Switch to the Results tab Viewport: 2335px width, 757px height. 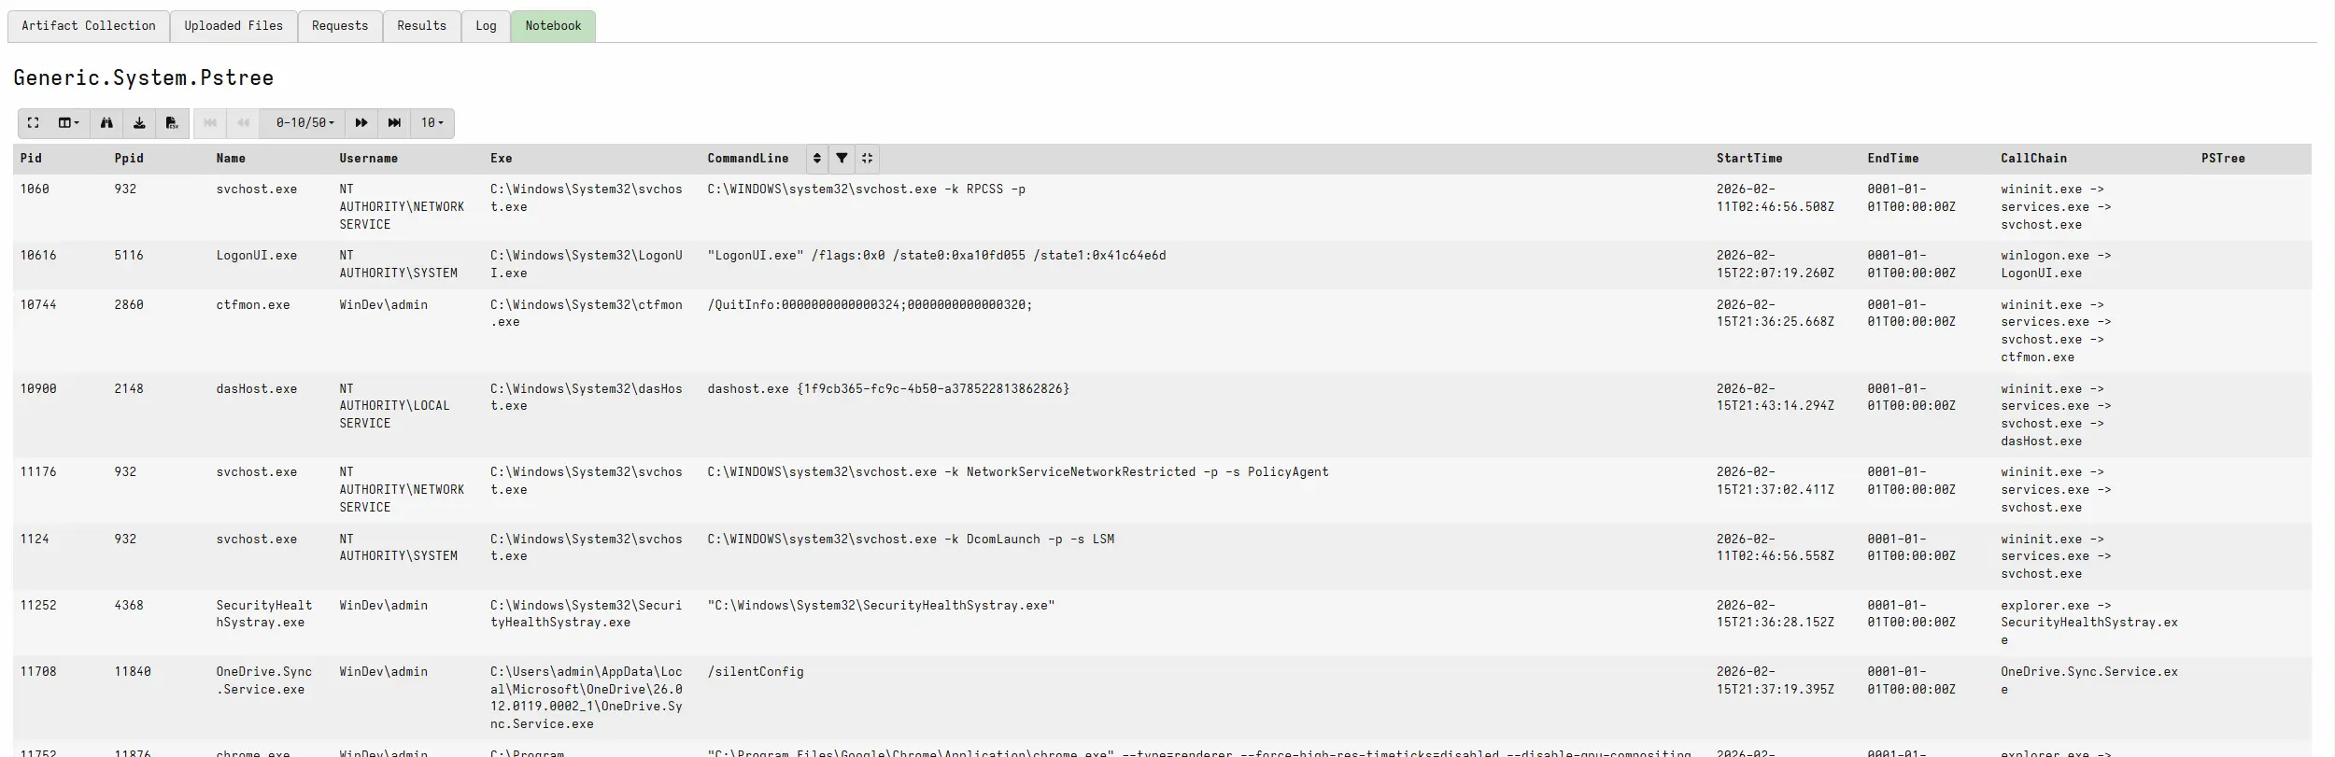coord(421,26)
